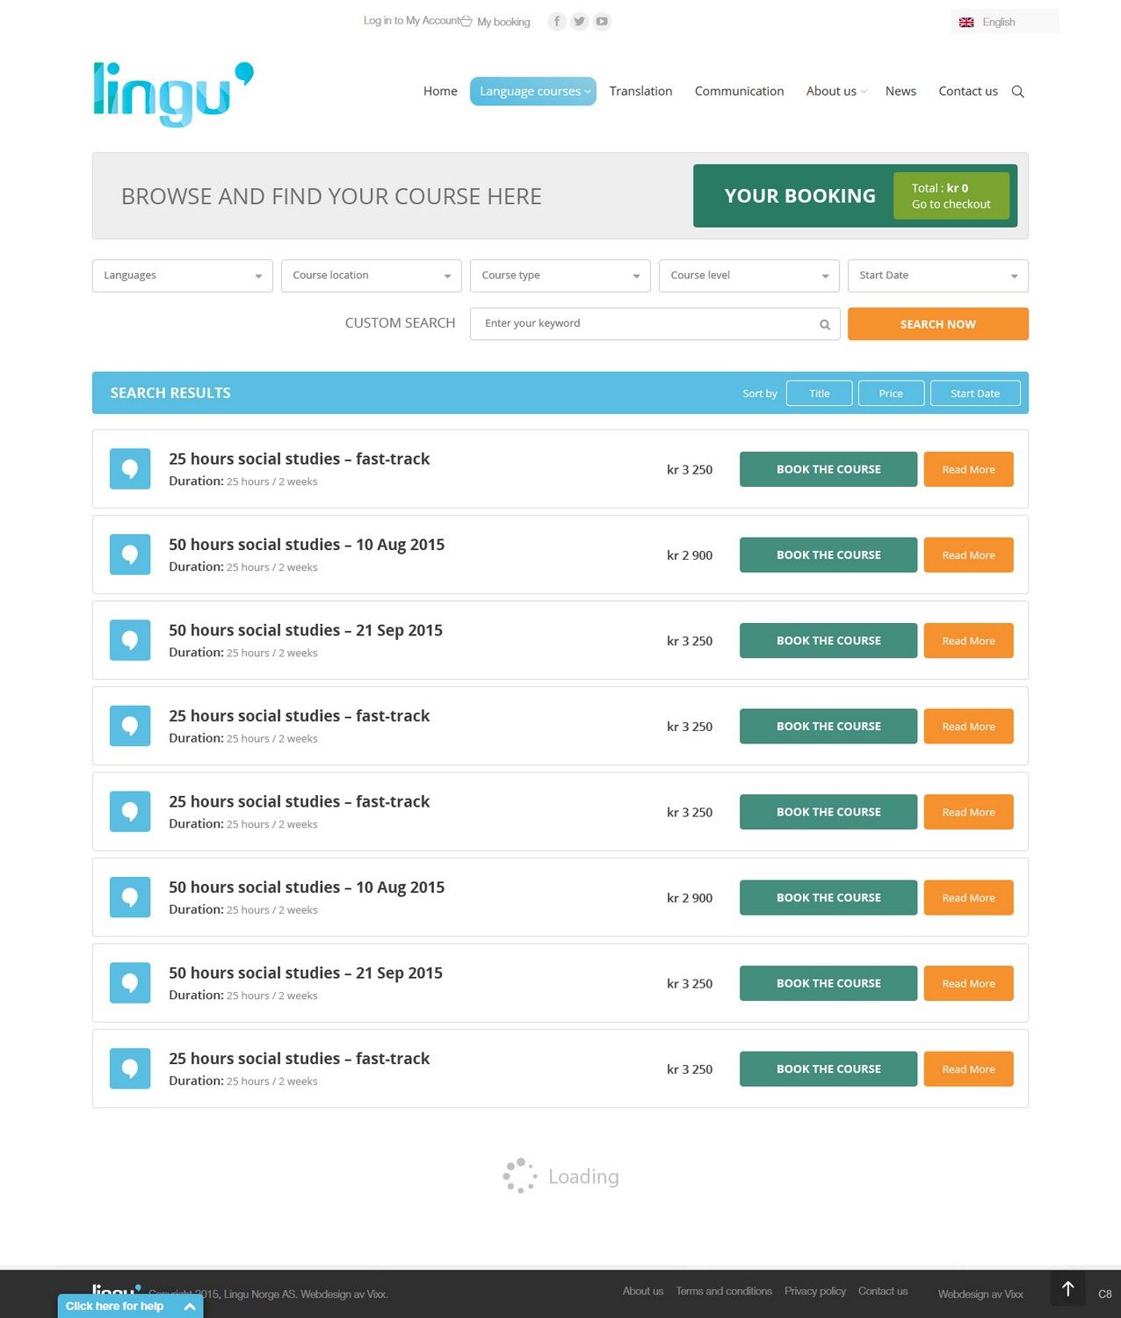The height and width of the screenshot is (1318, 1121).
Task: Sort search results by Start Date
Action: point(974,393)
